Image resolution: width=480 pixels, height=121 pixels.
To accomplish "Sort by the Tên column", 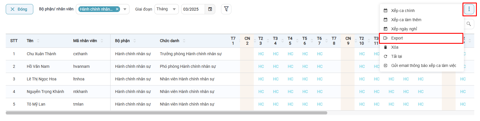I will 38,41.
